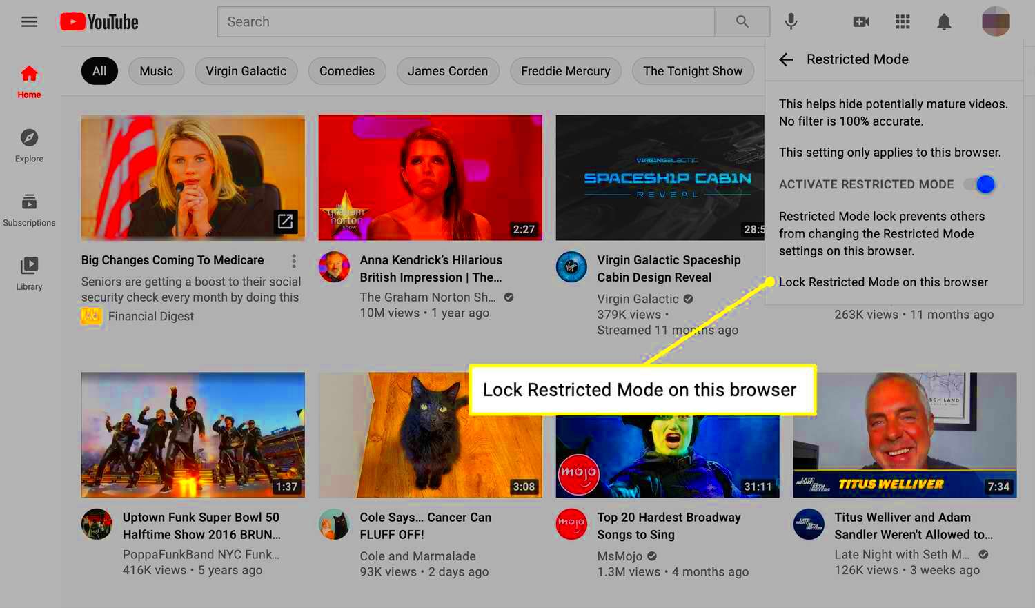Select the Music filter chip
1035x608 pixels.
point(156,71)
